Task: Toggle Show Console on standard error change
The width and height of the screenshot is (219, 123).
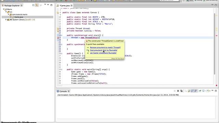Action: (x=196, y=91)
